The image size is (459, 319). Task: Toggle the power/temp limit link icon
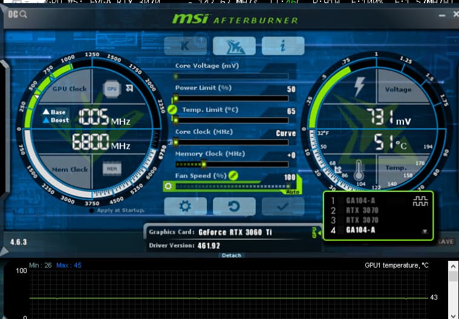172,110
